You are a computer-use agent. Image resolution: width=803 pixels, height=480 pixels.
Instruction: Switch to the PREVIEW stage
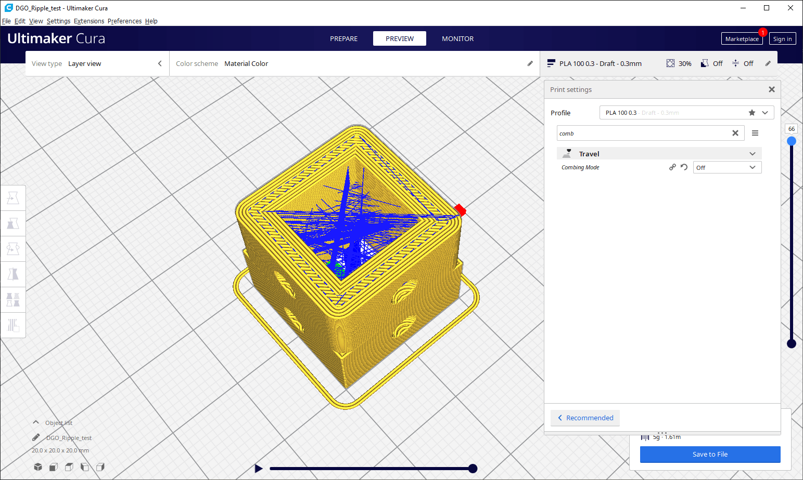coord(400,38)
